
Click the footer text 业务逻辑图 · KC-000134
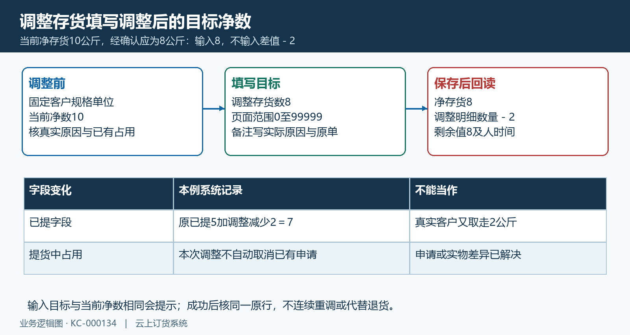(x=68, y=324)
